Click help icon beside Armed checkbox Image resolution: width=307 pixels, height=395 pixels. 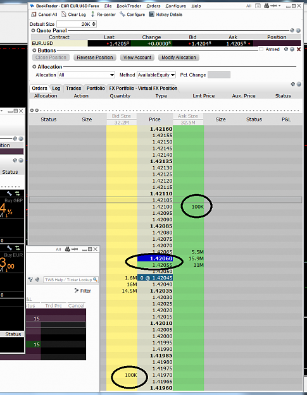pyautogui.click(x=292, y=49)
